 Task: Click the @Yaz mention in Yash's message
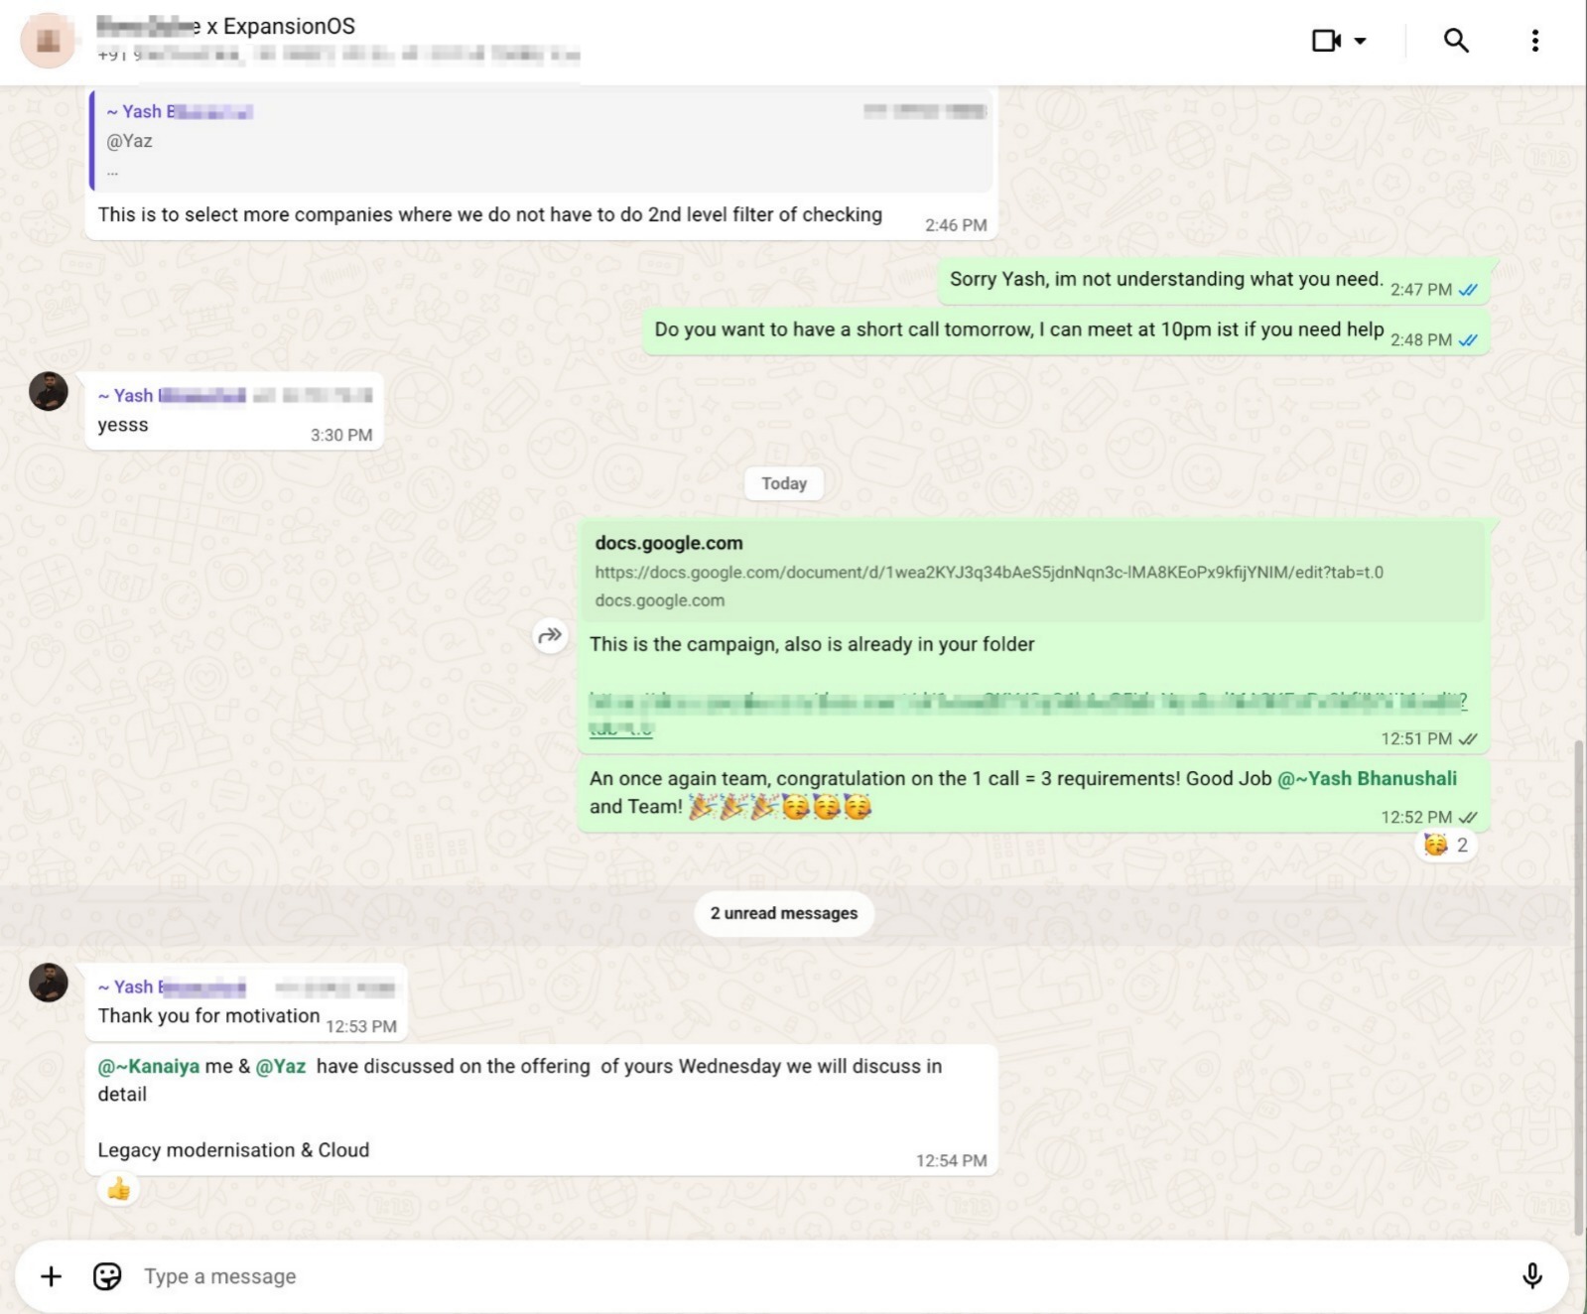click(280, 1066)
